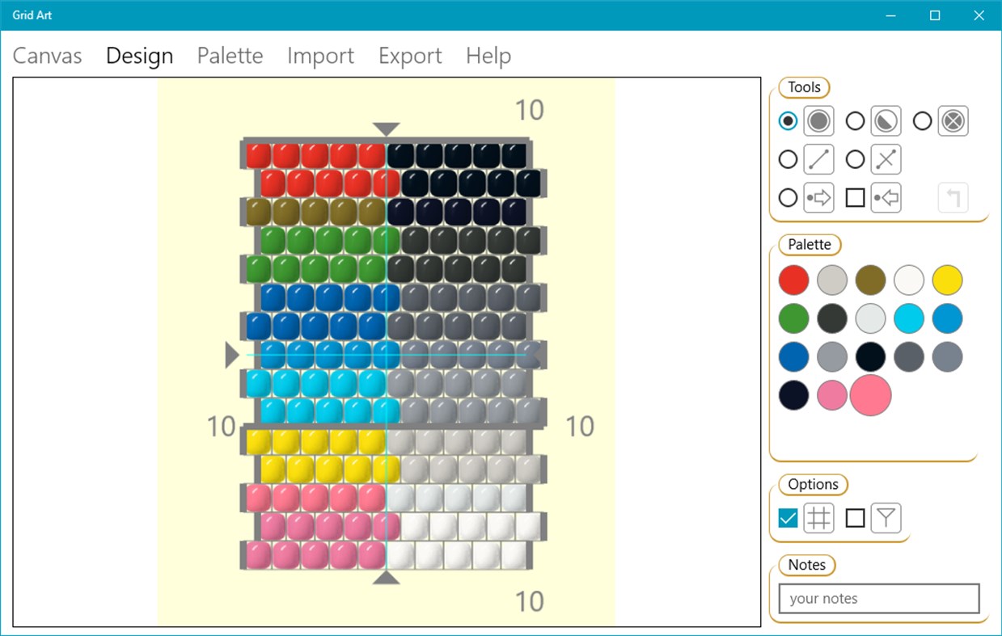Select the full peg fill tool
Image resolution: width=1002 pixels, height=636 pixels.
[x=818, y=120]
